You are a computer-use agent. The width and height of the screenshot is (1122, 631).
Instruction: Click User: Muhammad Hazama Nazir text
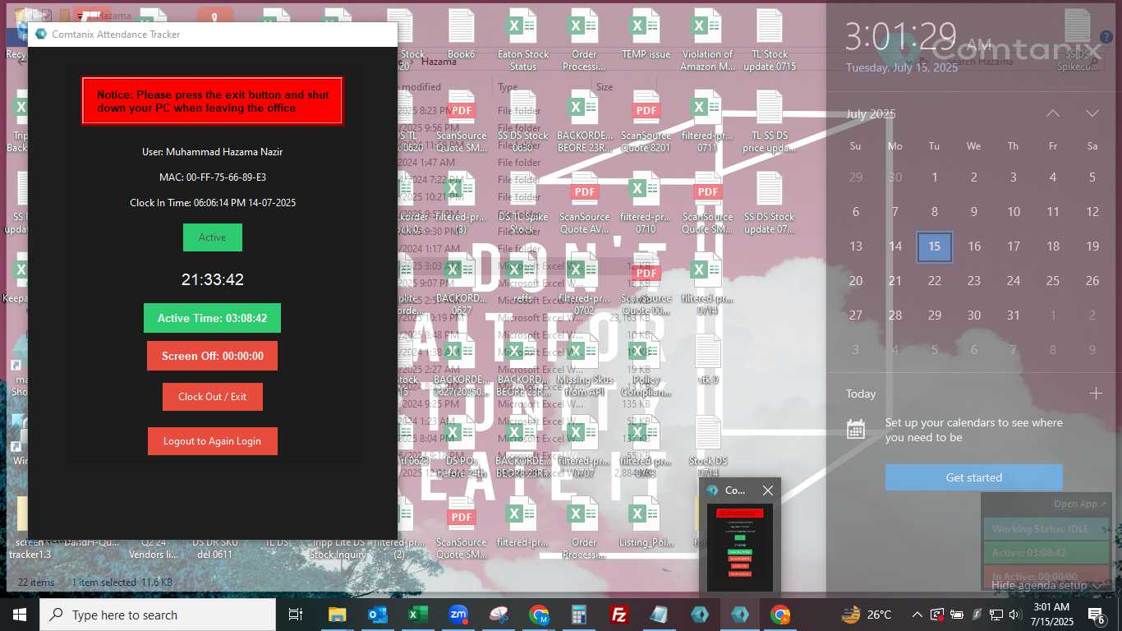(213, 152)
